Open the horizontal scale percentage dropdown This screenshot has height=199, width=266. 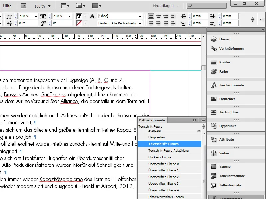(x=69, y=16)
